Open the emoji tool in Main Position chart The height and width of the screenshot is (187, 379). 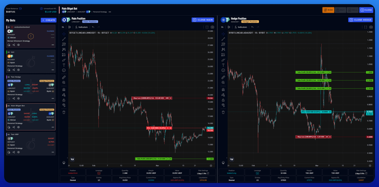(64, 70)
